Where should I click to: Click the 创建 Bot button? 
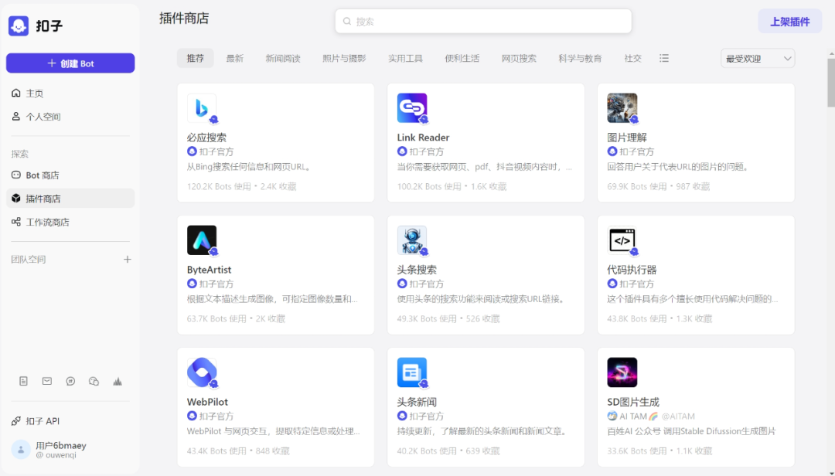point(70,63)
